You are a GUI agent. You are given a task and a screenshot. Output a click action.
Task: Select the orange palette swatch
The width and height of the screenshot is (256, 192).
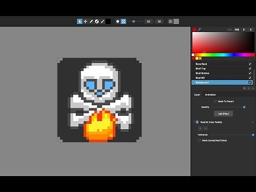(201, 59)
